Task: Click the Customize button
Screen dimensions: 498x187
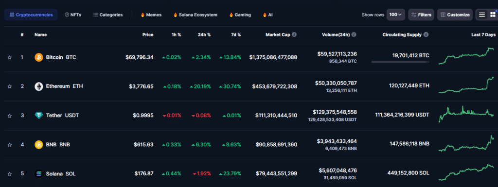Action: tap(455, 15)
